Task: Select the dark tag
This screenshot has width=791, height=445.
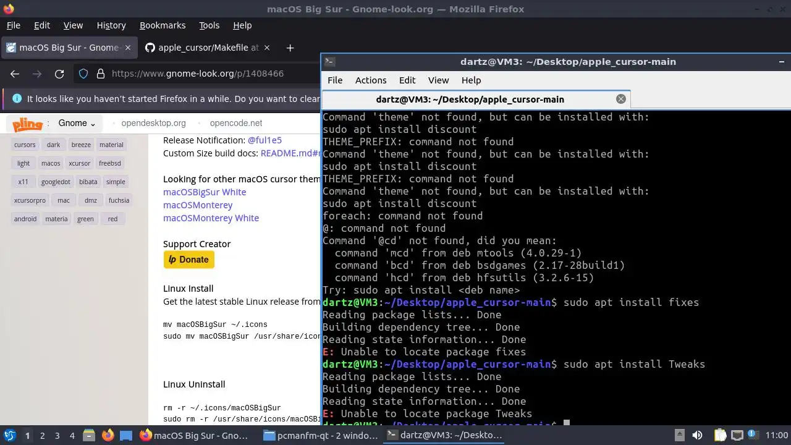Action: (54, 145)
